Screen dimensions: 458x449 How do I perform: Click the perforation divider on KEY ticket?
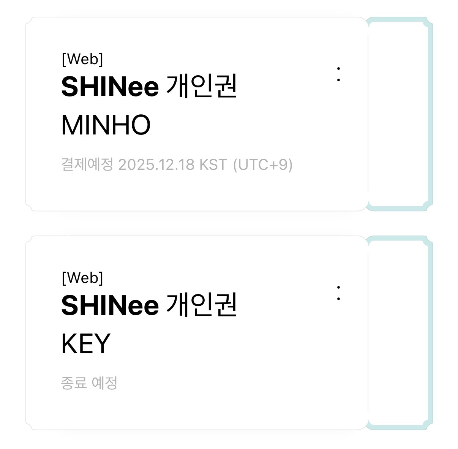coord(368,333)
